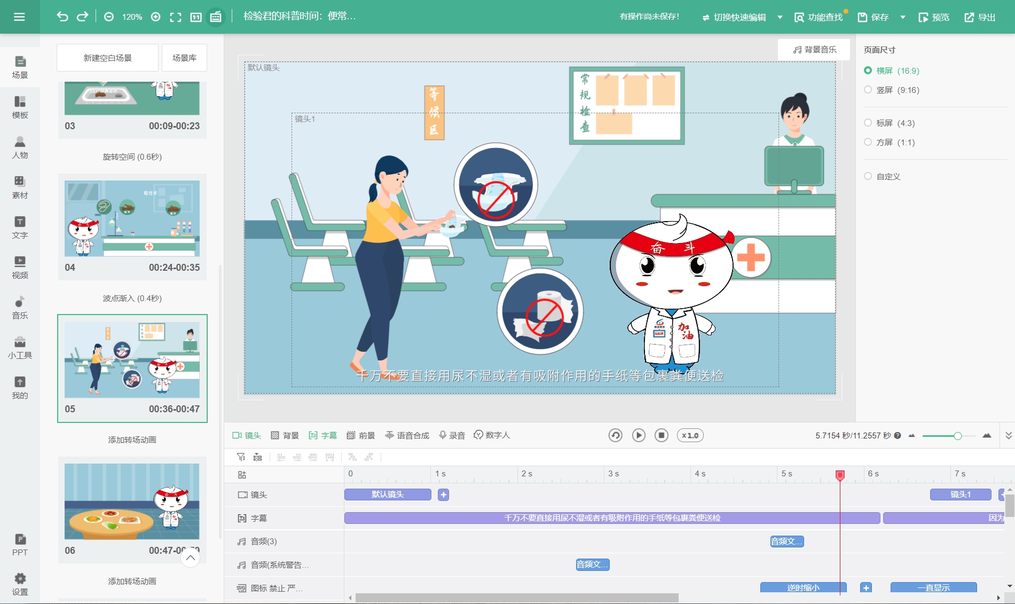Select 竖屏 (9:16) page size
The height and width of the screenshot is (604, 1015).
tap(892, 90)
